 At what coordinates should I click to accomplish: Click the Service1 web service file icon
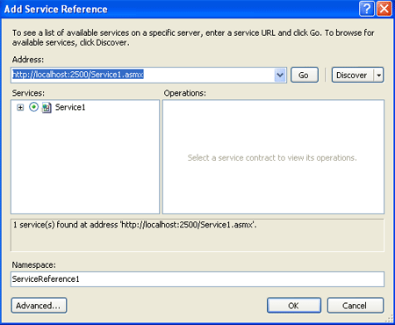pyautogui.click(x=47, y=107)
